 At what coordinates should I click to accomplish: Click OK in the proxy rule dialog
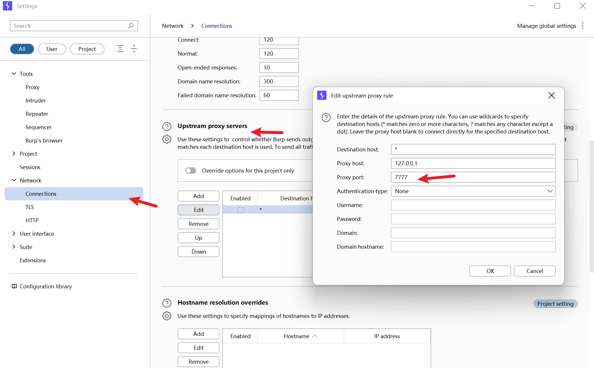[490, 271]
